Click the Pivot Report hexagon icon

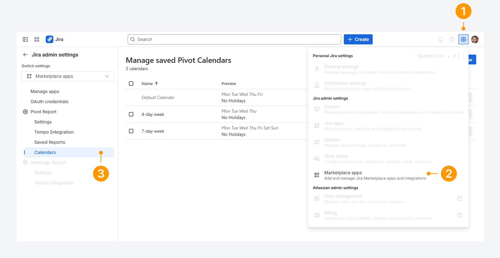25,112
